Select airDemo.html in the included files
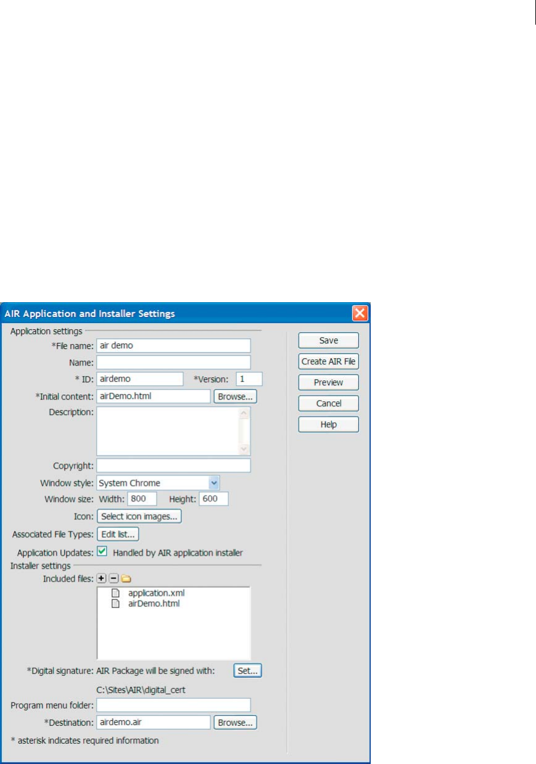The height and width of the screenshot is (764, 536). [154, 604]
